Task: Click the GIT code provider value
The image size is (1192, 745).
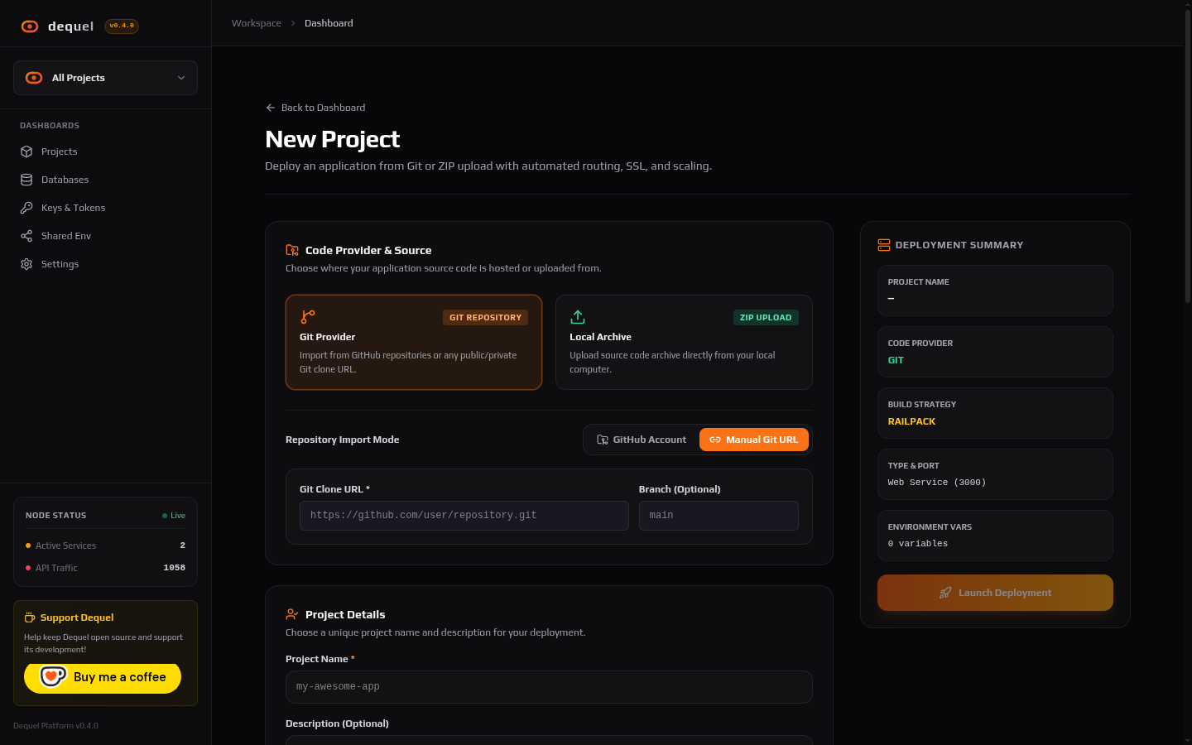Action: click(896, 360)
